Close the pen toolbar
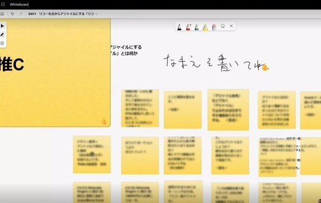The width and height of the screenshot is (321, 203). pyautogui.click(x=231, y=26)
